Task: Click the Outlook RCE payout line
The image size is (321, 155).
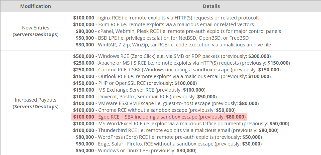Action: tap(172, 76)
